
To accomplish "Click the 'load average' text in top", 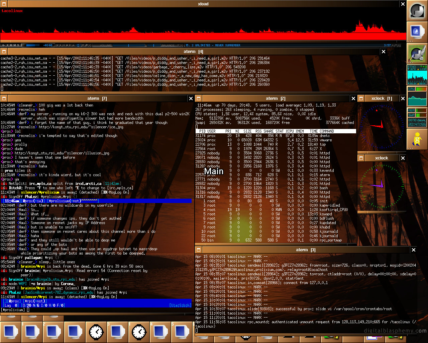I will point(306,105).
